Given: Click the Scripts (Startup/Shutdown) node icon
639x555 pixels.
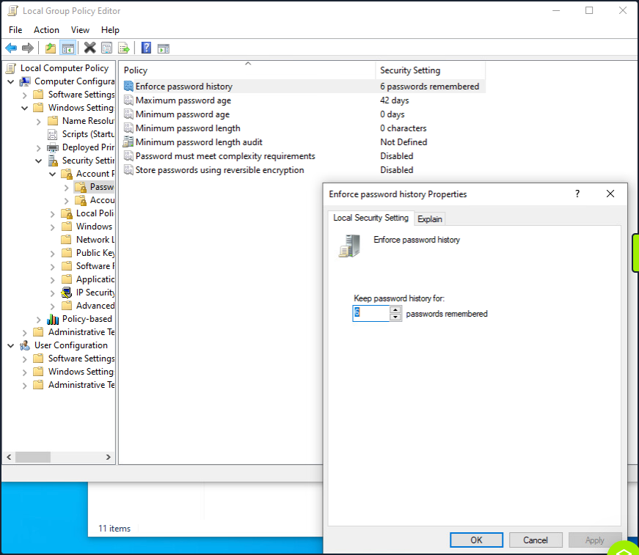Looking at the screenshot, I should (51, 133).
